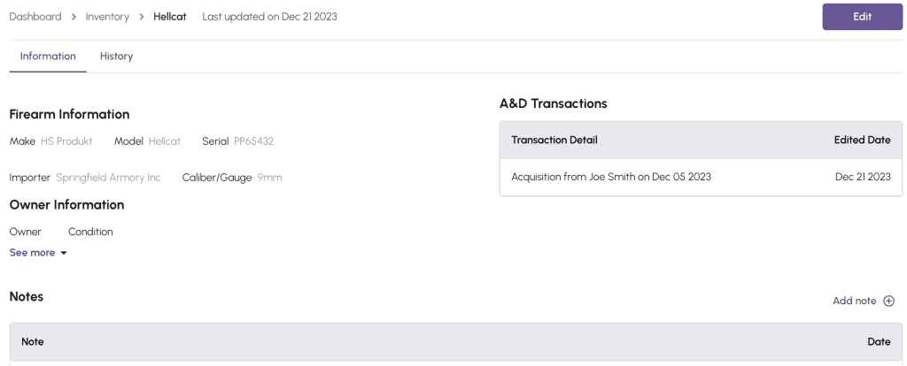Image resolution: width=907 pixels, height=366 pixels.
Task: Click serial number PP65432
Action: pyautogui.click(x=253, y=141)
